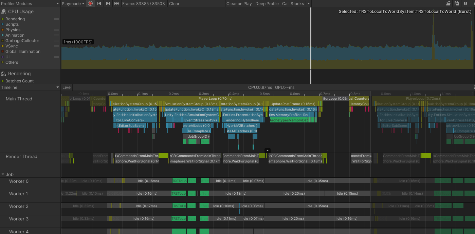Screen dimensions: 475x234
Task: Toggle GarbageCollector category color square
Action: pyautogui.click(x=3, y=41)
